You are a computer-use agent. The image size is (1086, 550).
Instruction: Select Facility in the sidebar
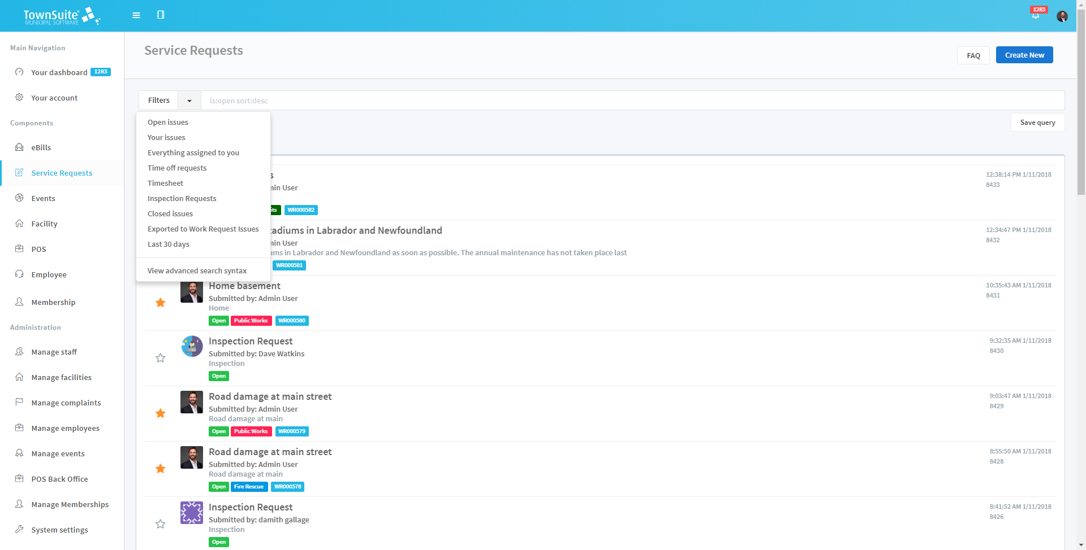45,224
